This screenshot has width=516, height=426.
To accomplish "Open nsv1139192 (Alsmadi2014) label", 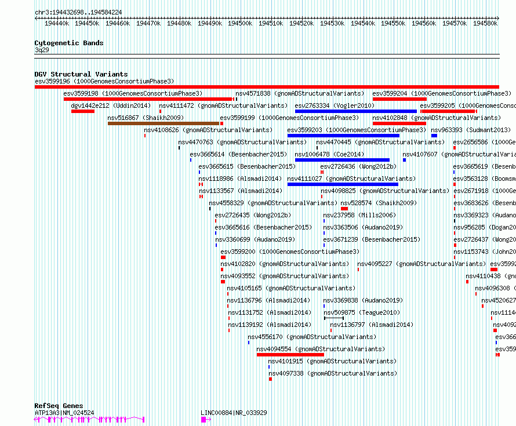I will pos(270,325).
